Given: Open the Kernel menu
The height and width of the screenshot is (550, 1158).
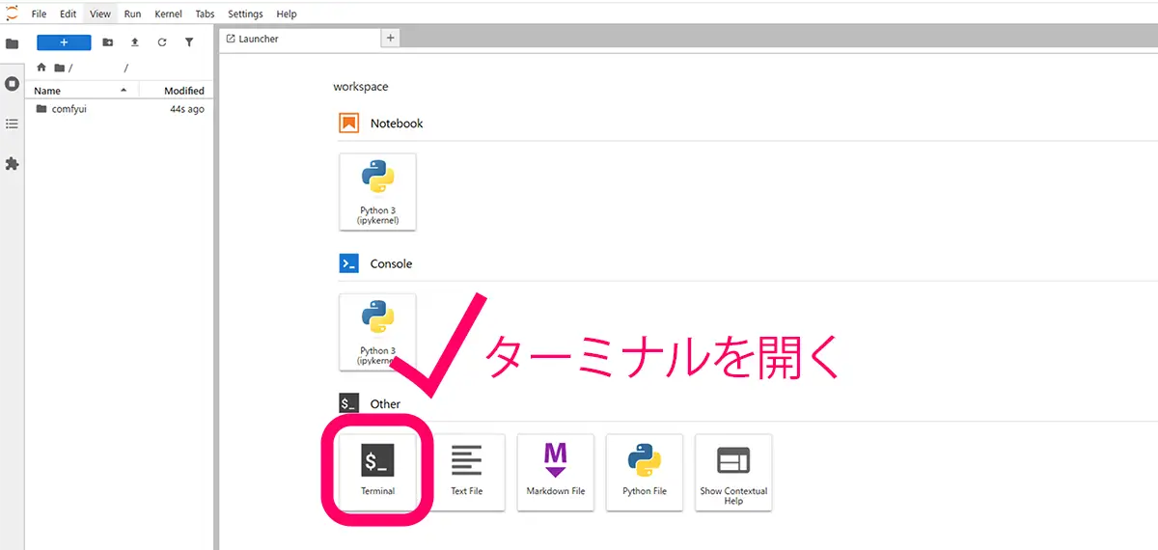Looking at the screenshot, I should pos(168,14).
